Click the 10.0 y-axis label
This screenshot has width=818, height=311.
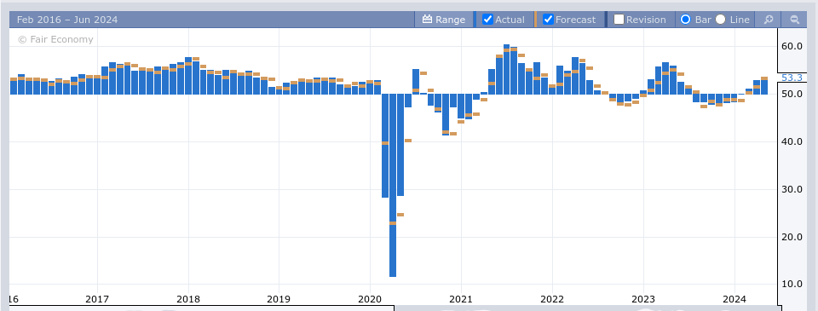click(792, 284)
